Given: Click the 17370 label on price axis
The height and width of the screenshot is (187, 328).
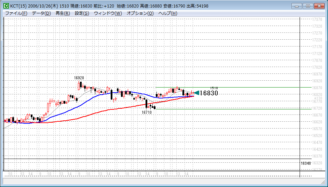Looking at the screenshot, I should click(317, 19).
